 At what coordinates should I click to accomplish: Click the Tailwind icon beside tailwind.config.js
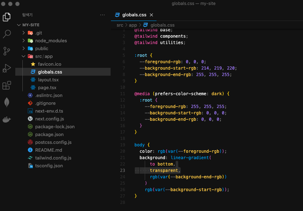click(x=30, y=158)
